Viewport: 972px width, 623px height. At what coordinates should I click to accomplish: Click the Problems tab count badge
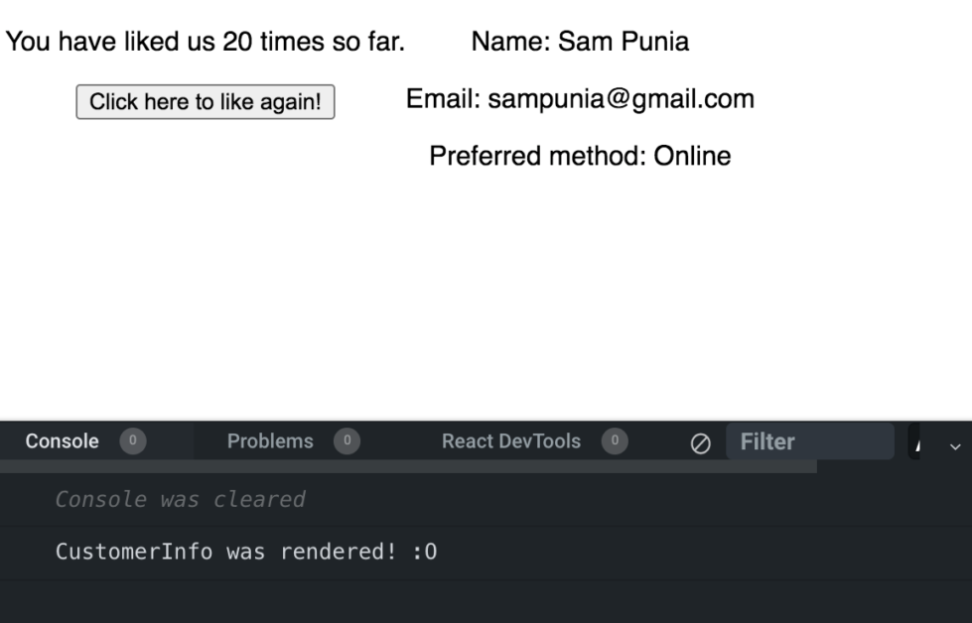(x=346, y=441)
